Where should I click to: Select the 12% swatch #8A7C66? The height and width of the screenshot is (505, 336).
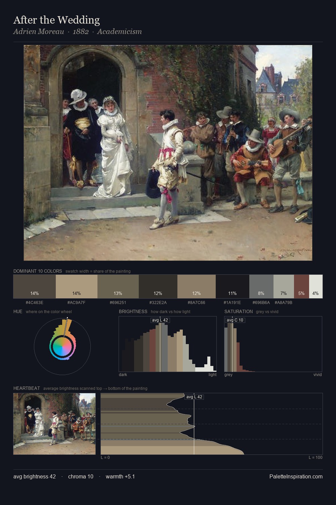click(197, 287)
